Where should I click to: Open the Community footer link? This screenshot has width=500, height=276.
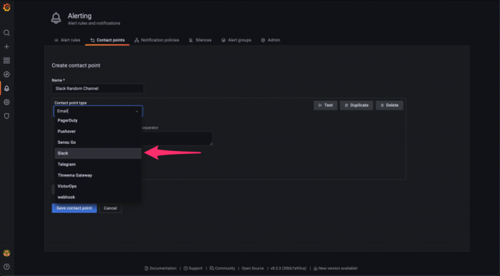point(222,268)
